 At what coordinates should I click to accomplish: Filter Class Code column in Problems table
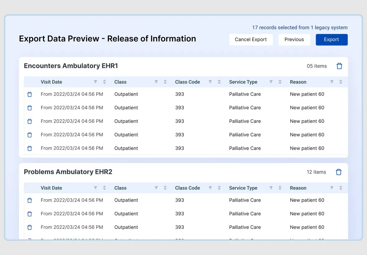point(210,188)
